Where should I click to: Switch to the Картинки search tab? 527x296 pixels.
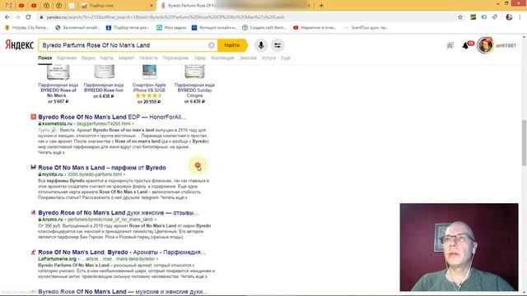click(x=67, y=58)
